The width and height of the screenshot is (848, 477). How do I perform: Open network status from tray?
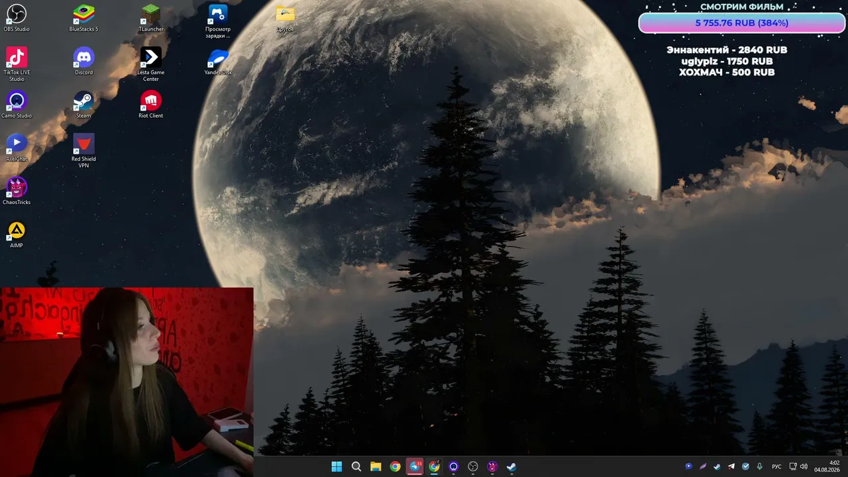pos(793,466)
